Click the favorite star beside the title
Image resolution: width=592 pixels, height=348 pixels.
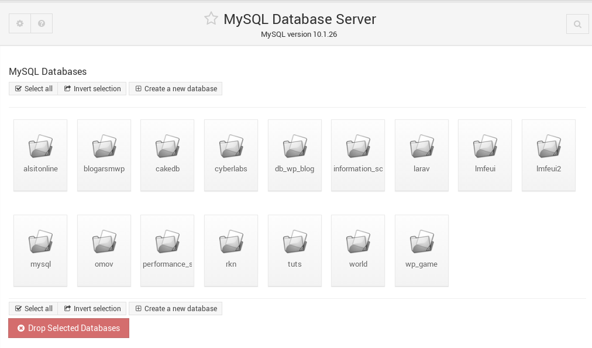[211, 19]
